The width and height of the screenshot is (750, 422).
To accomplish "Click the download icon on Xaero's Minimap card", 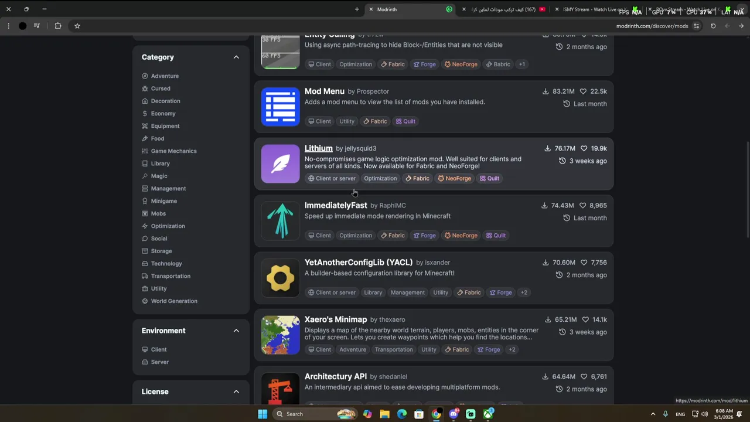I will coord(548,319).
